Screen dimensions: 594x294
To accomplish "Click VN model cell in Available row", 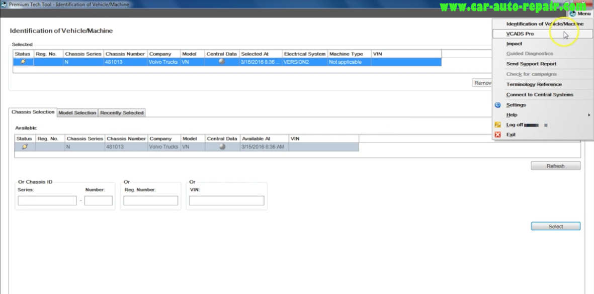I will tap(193, 146).
